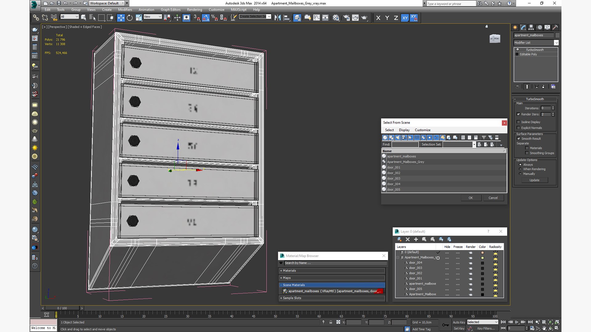Select Manually update option
Screen dimensions: 591x332
click(520, 174)
